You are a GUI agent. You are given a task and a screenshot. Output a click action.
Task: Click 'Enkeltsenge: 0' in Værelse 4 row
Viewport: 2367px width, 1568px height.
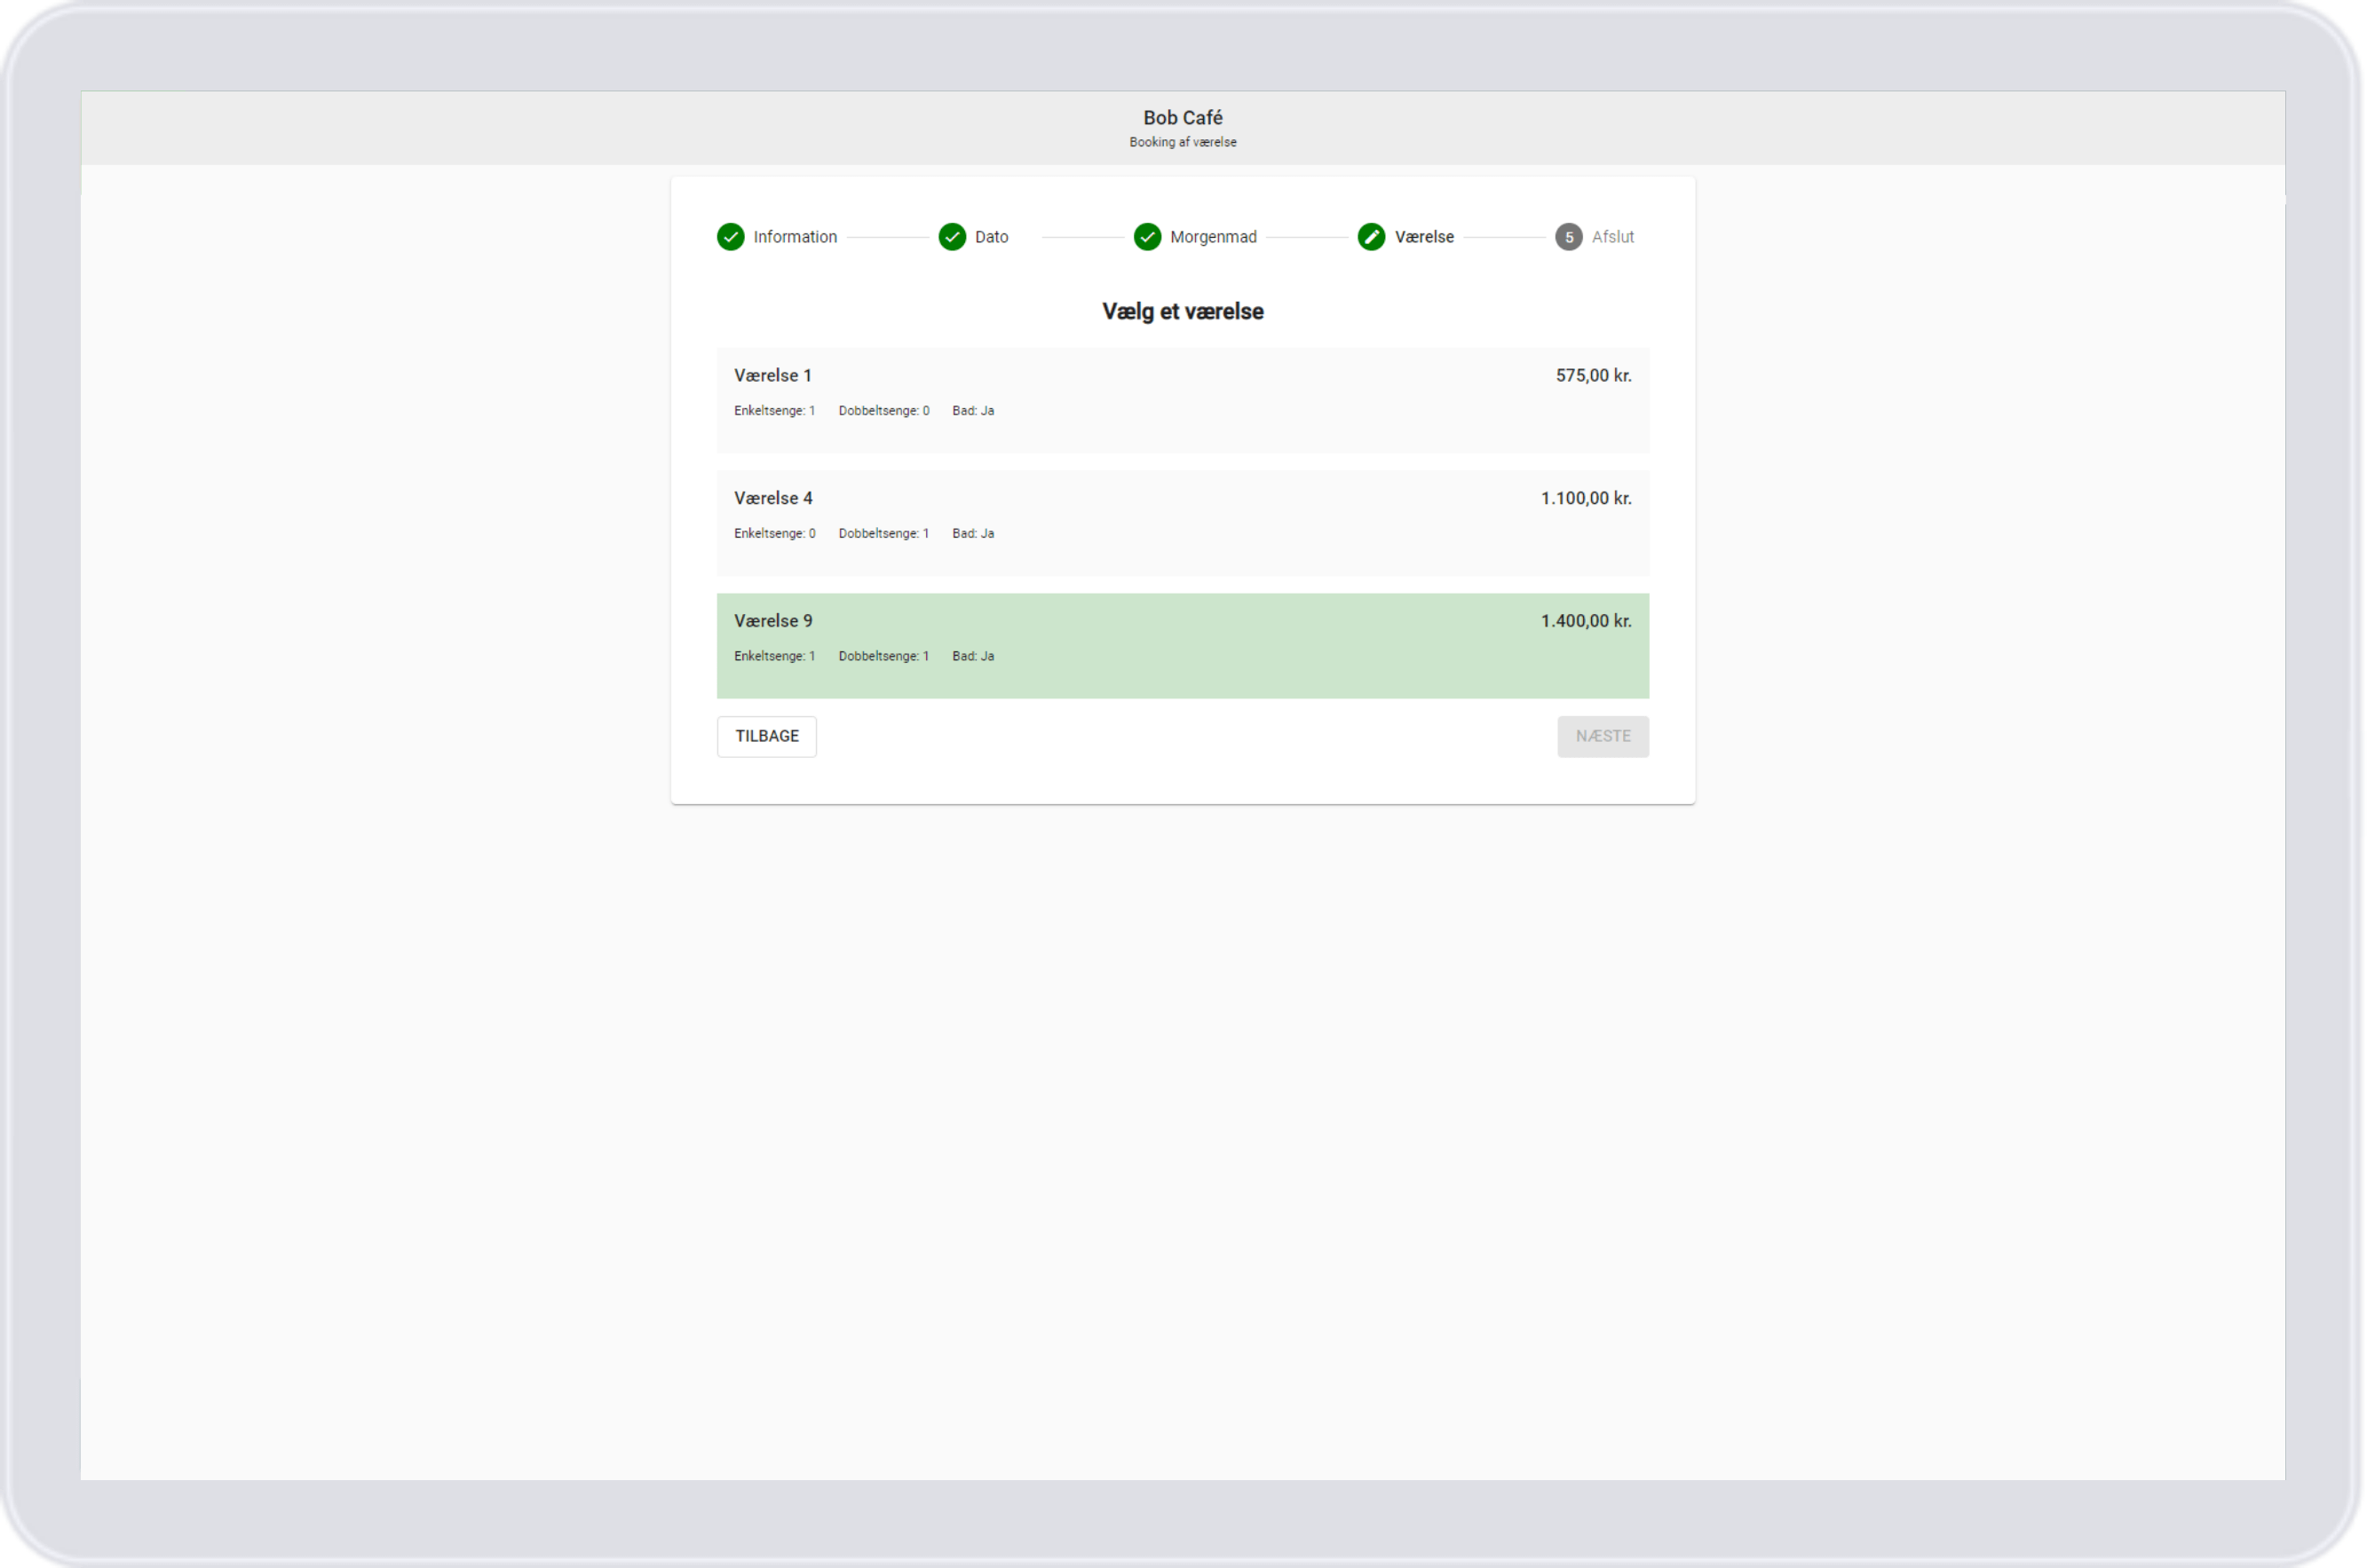[x=774, y=534]
